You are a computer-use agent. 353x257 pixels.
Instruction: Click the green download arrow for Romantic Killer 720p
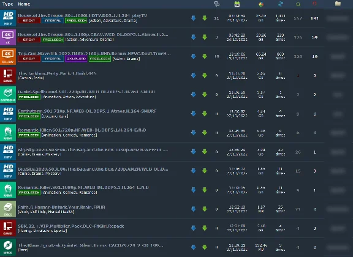point(205,133)
